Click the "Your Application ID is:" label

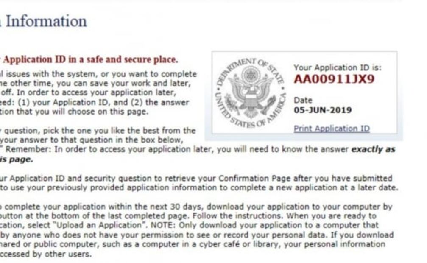tap(338, 67)
